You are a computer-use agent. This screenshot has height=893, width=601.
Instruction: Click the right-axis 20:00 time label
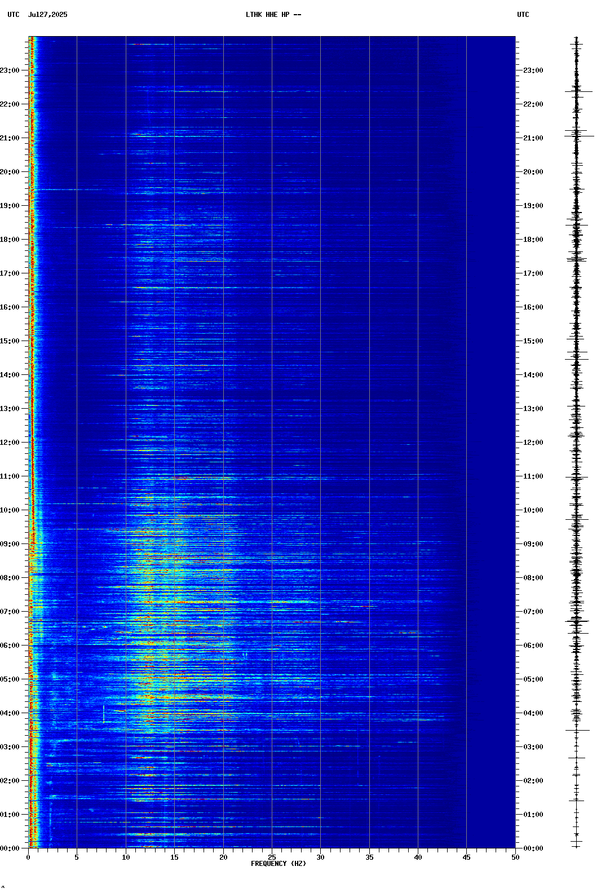point(533,172)
